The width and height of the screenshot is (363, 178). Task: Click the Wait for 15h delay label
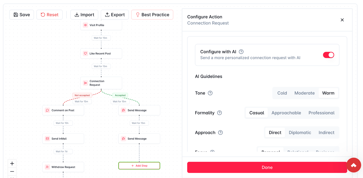point(62,123)
